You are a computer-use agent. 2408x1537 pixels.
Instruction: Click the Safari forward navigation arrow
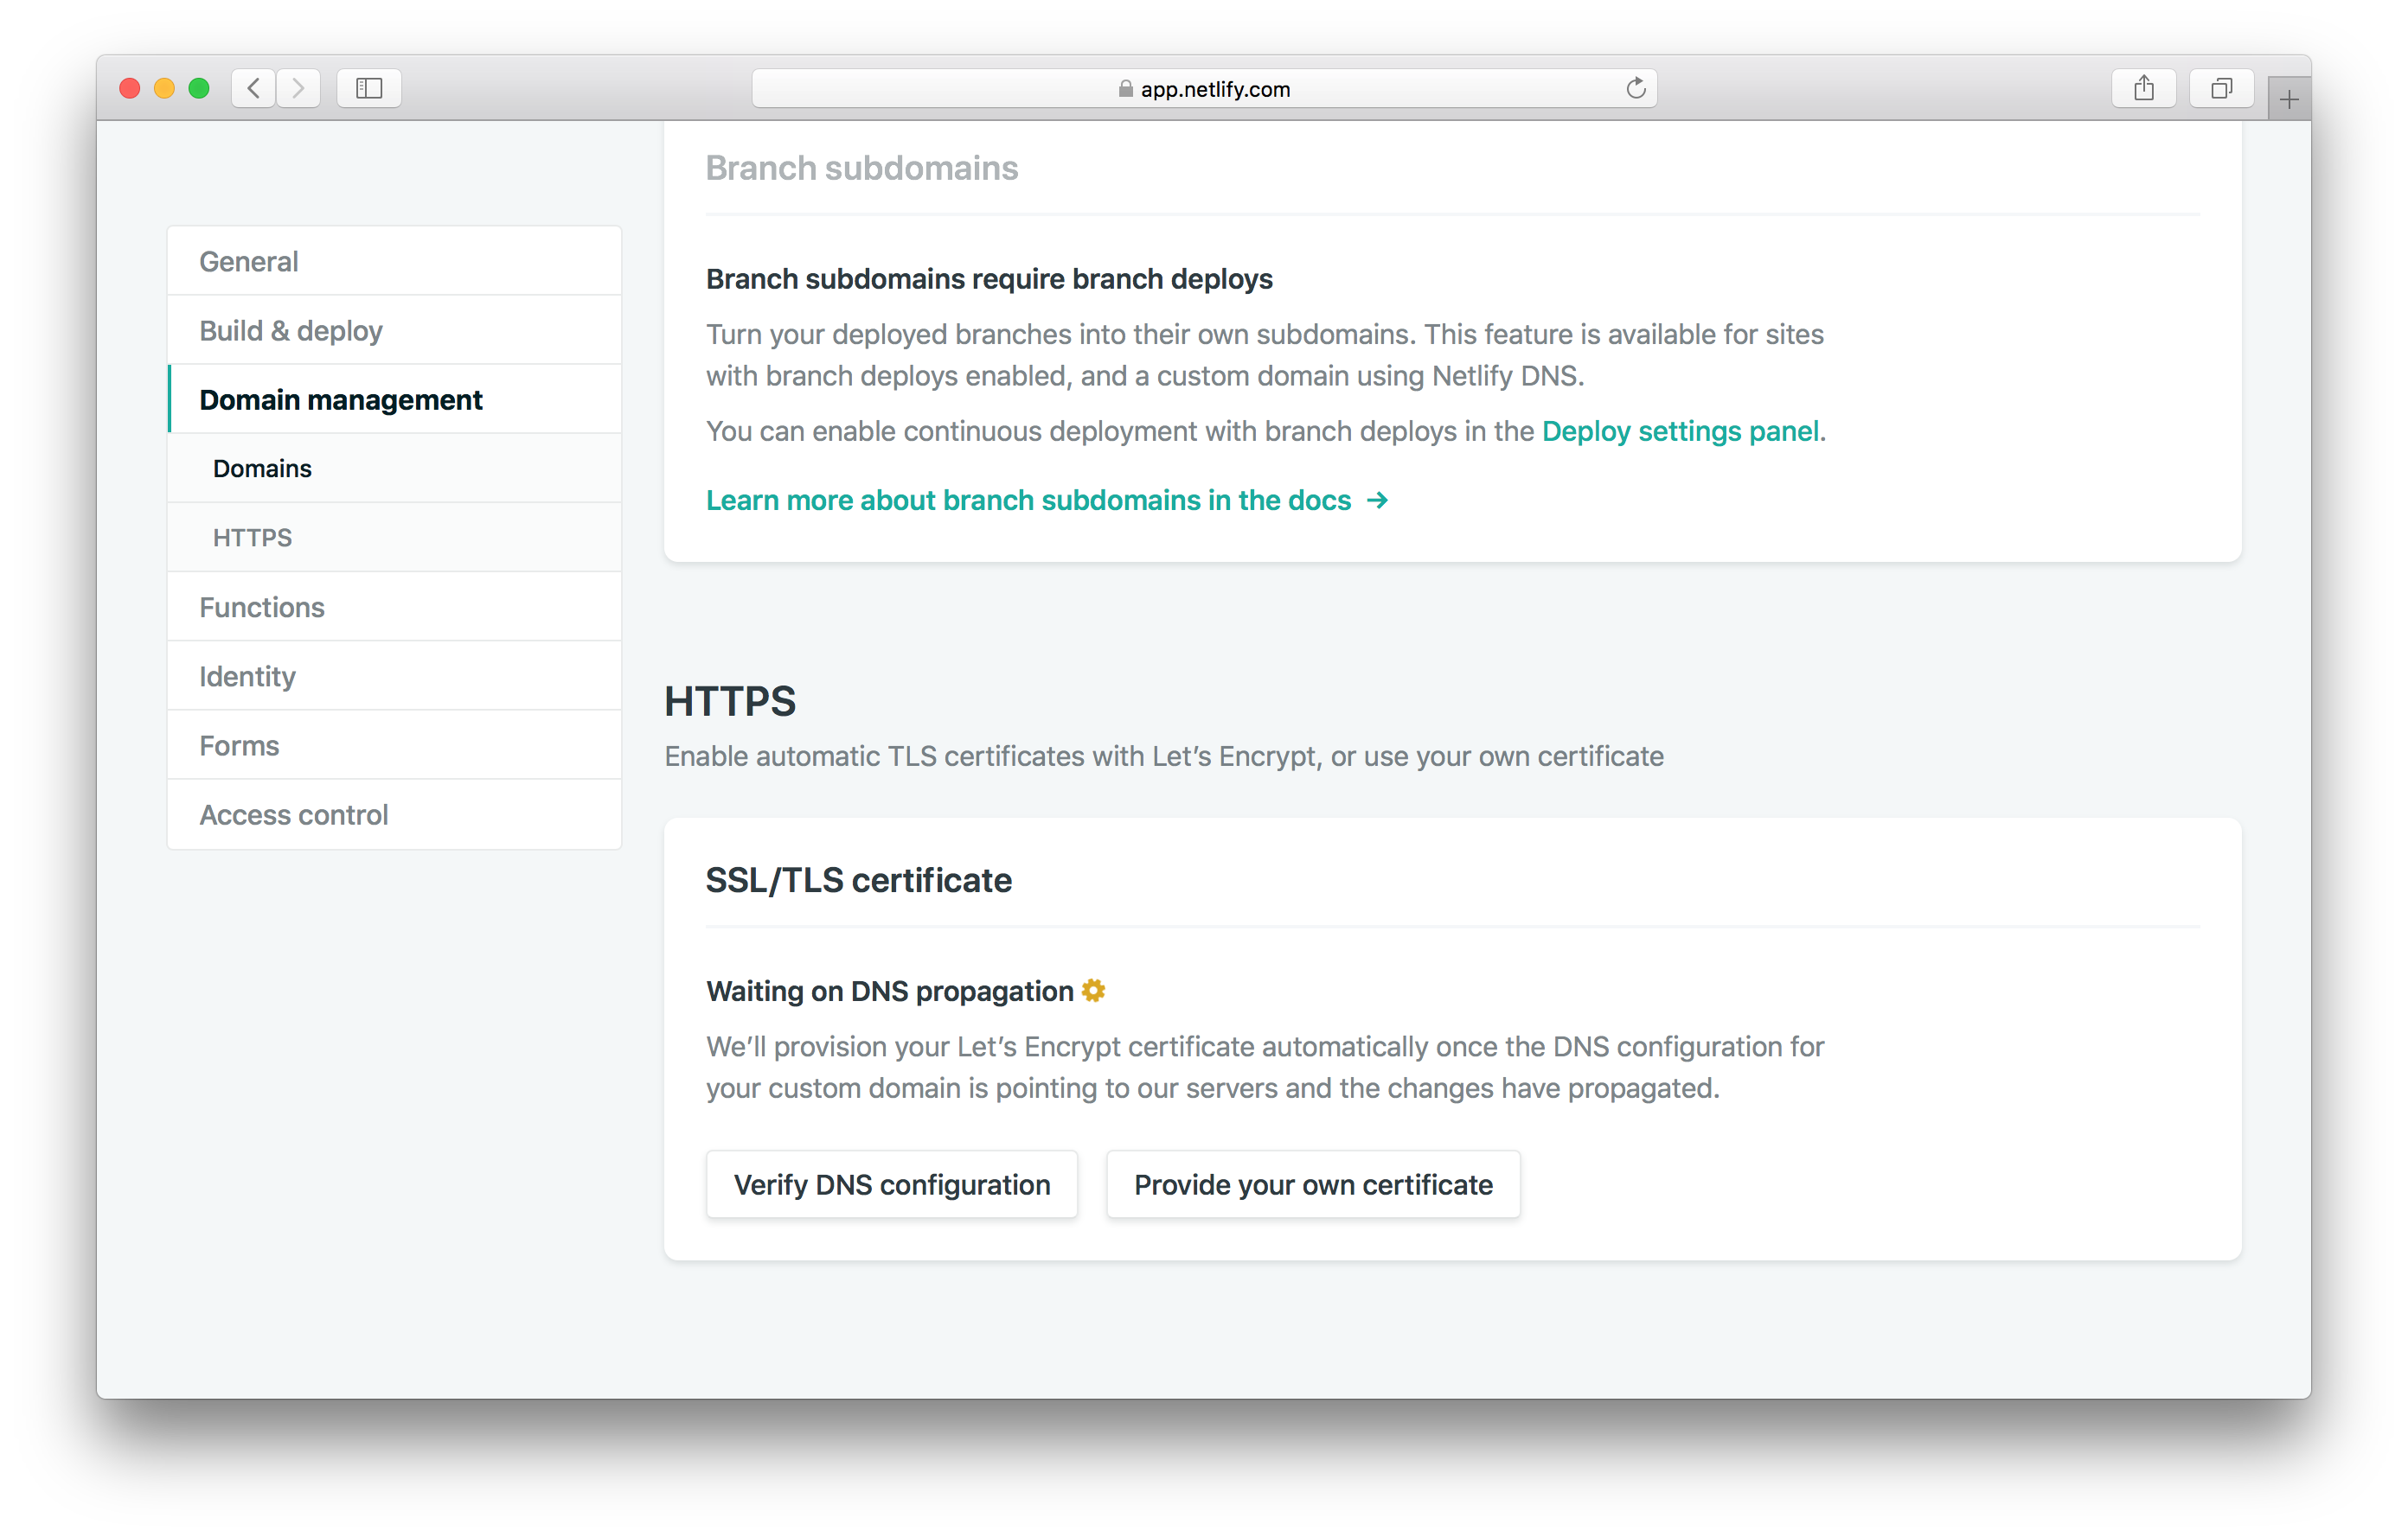pos(298,88)
